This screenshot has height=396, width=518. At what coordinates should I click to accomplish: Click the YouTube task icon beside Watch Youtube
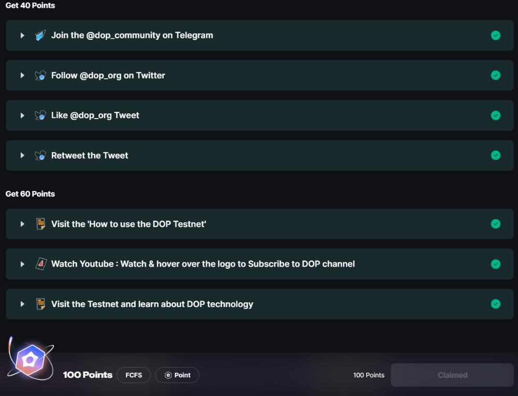[x=40, y=264]
